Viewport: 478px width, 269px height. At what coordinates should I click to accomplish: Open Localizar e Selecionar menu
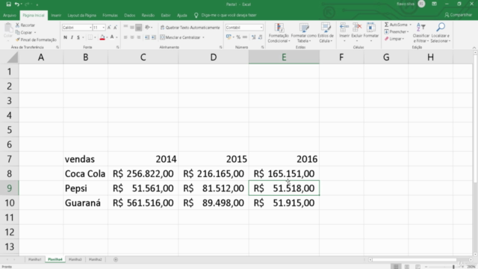pos(441,33)
